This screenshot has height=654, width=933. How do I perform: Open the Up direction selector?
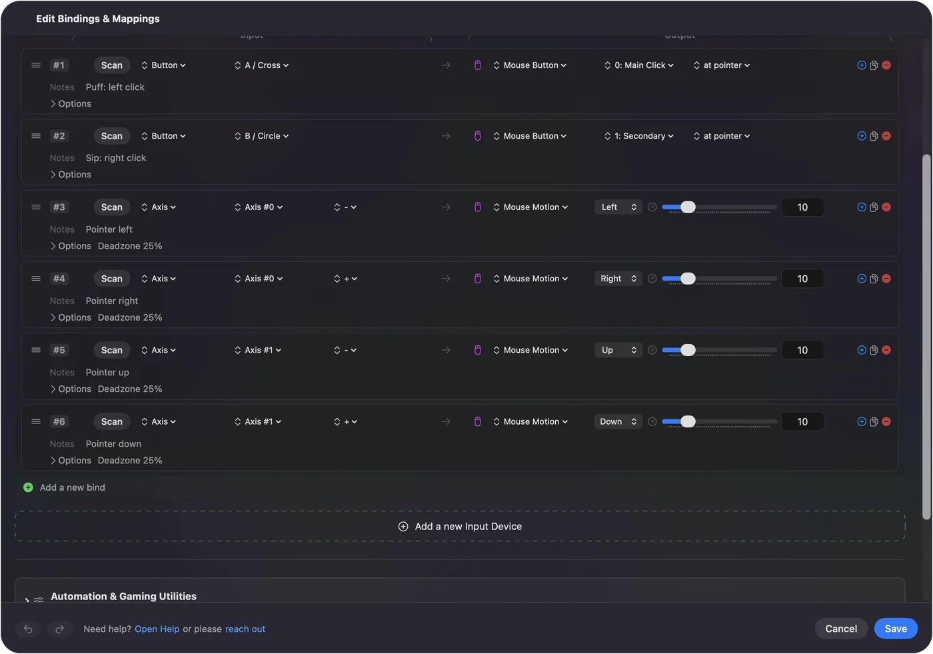point(618,350)
